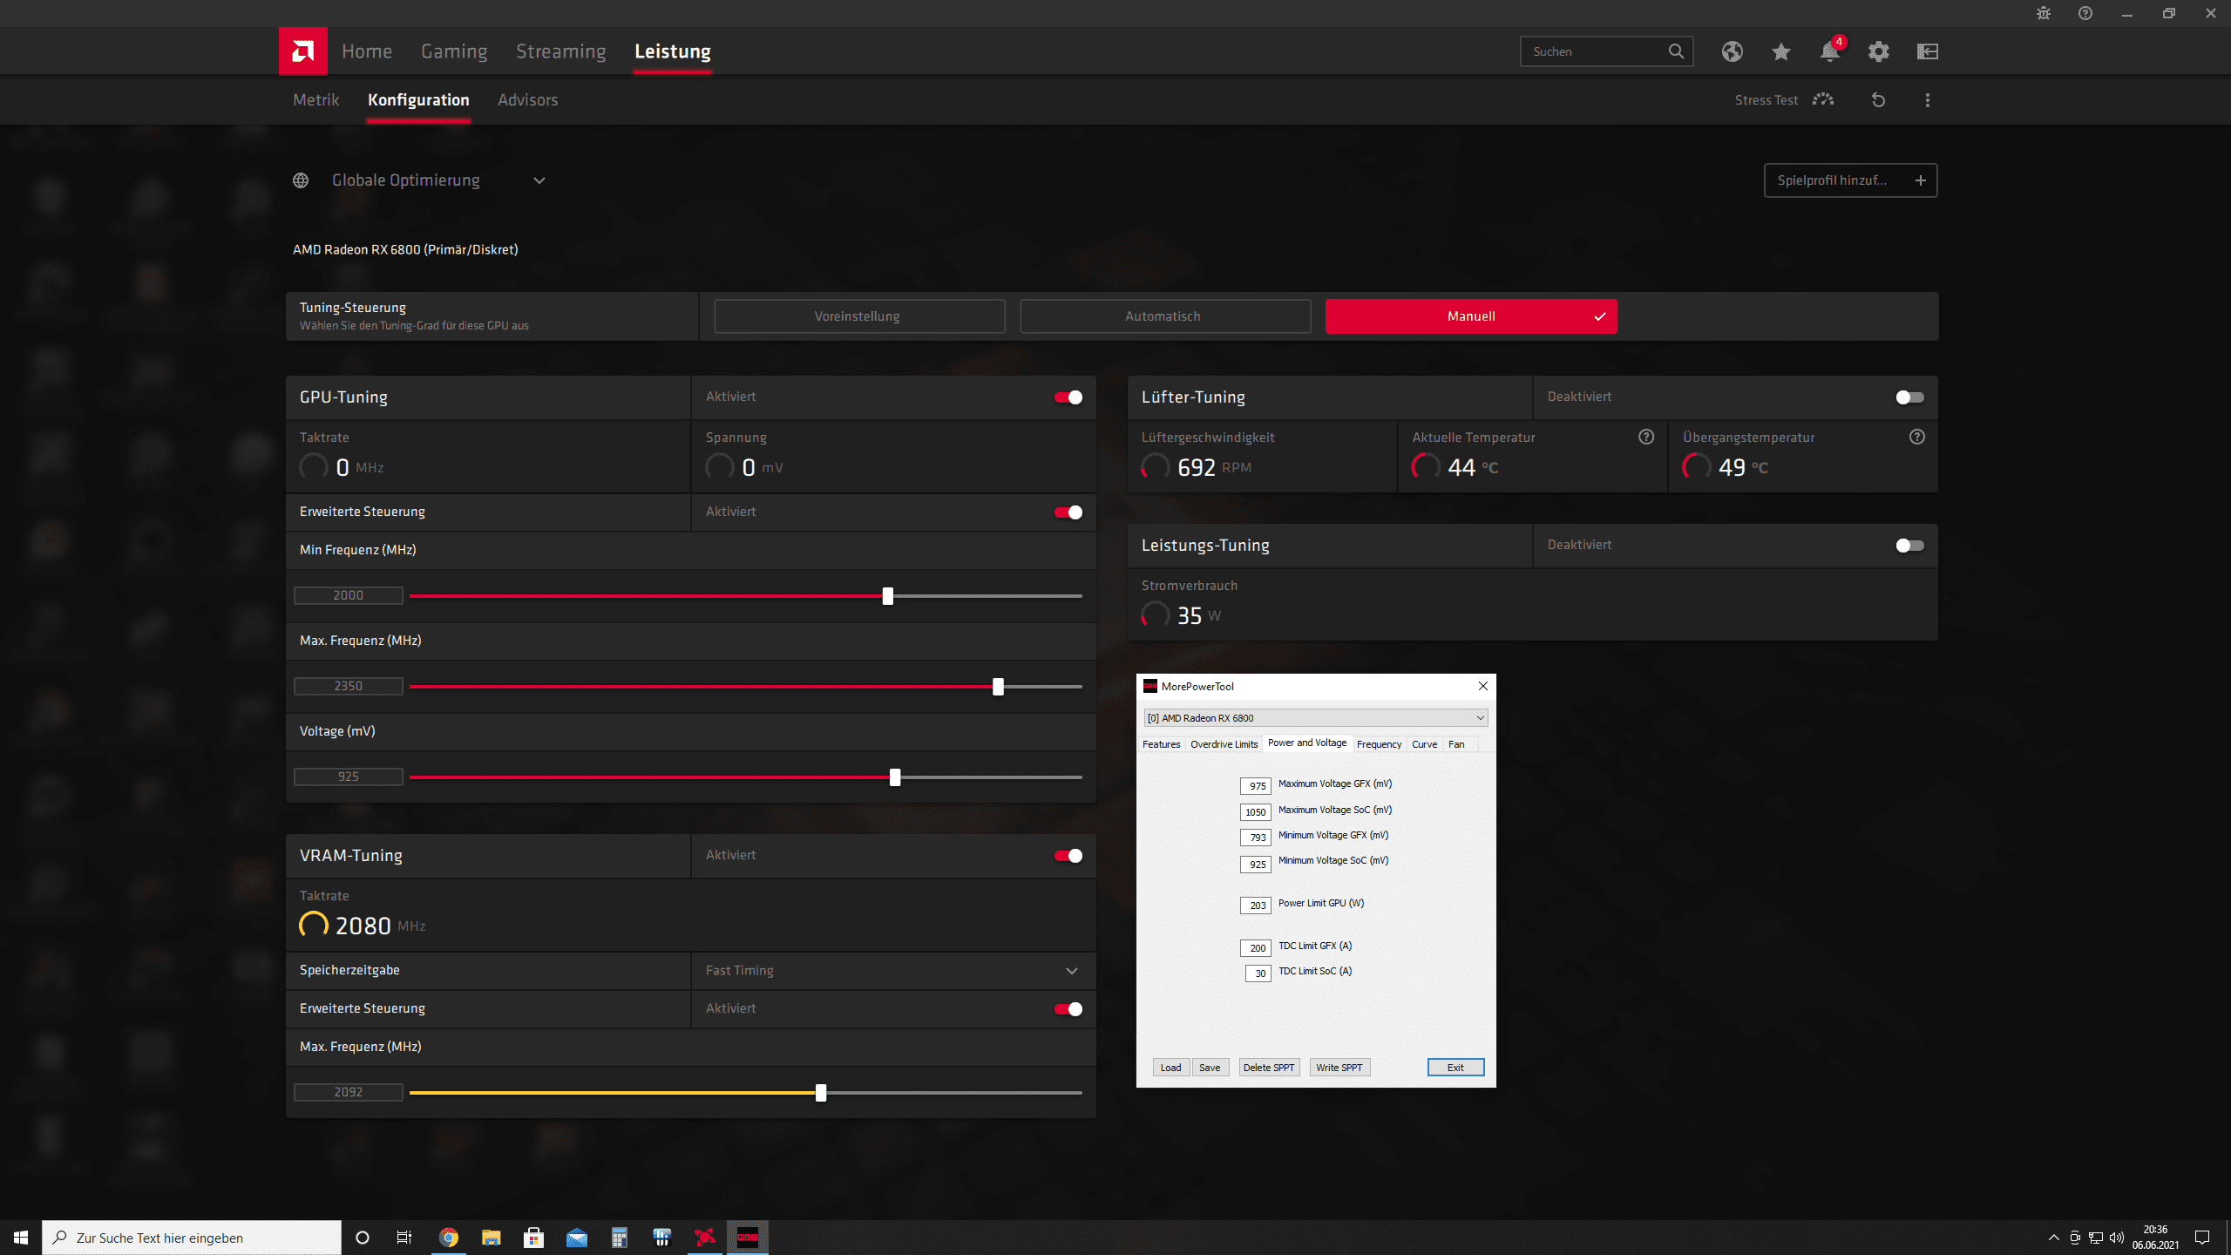Viewport: 2231px width, 1255px height.
Task: Open the Speicherzeitgabe Fast Timing dropdown
Action: pos(1071,971)
